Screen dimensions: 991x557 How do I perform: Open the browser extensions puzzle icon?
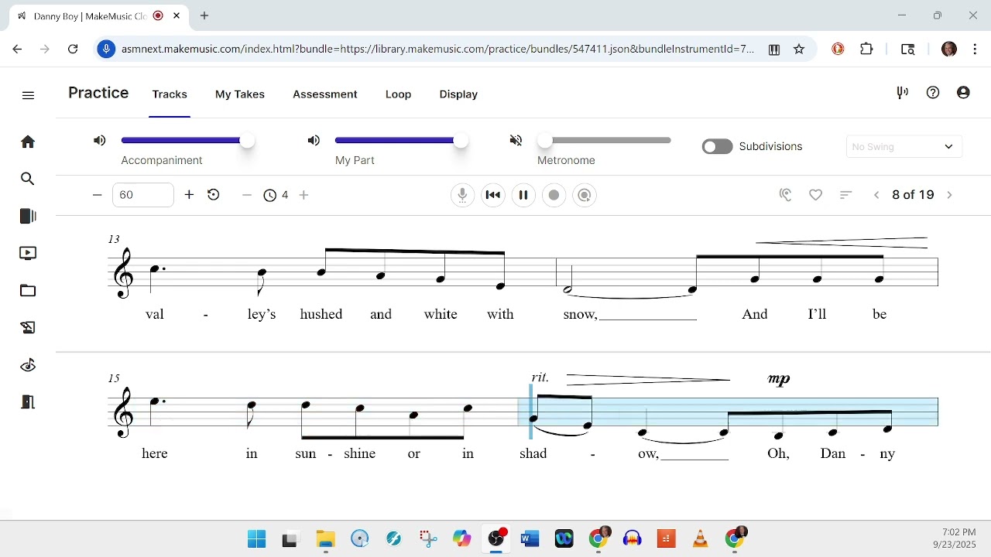pyautogui.click(x=866, y=49)
